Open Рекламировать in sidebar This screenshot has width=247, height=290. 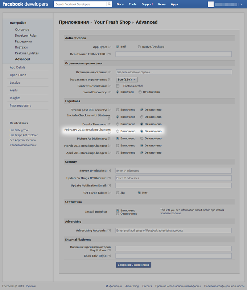coord(20,105)
